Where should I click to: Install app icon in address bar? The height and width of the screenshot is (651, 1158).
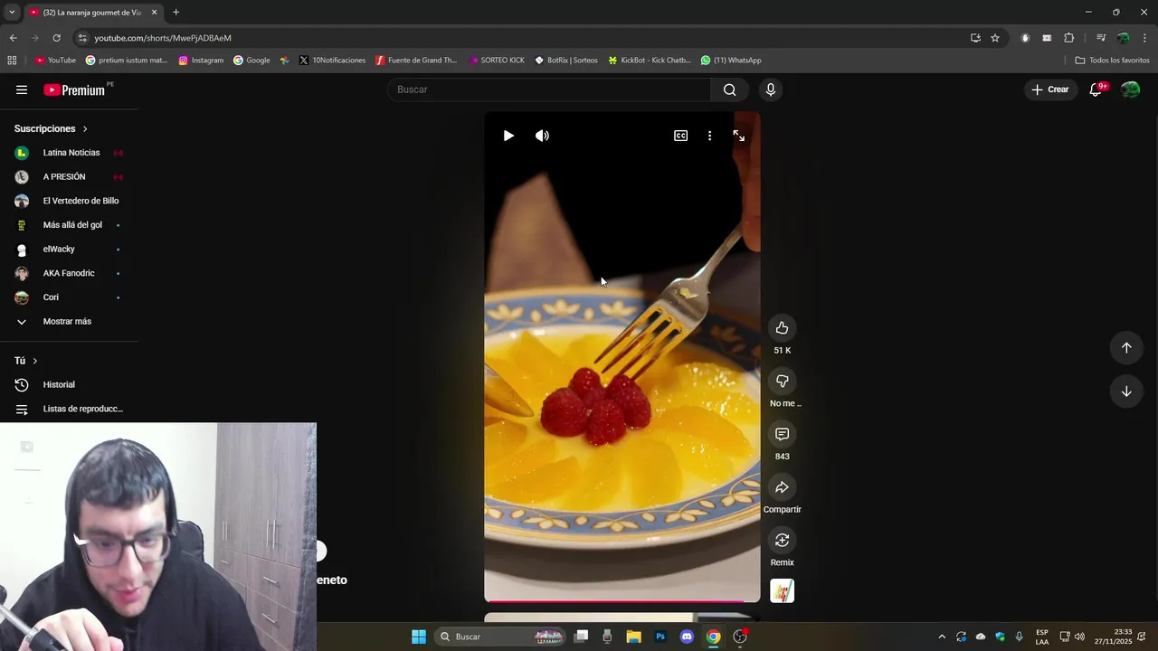[975, 38]
